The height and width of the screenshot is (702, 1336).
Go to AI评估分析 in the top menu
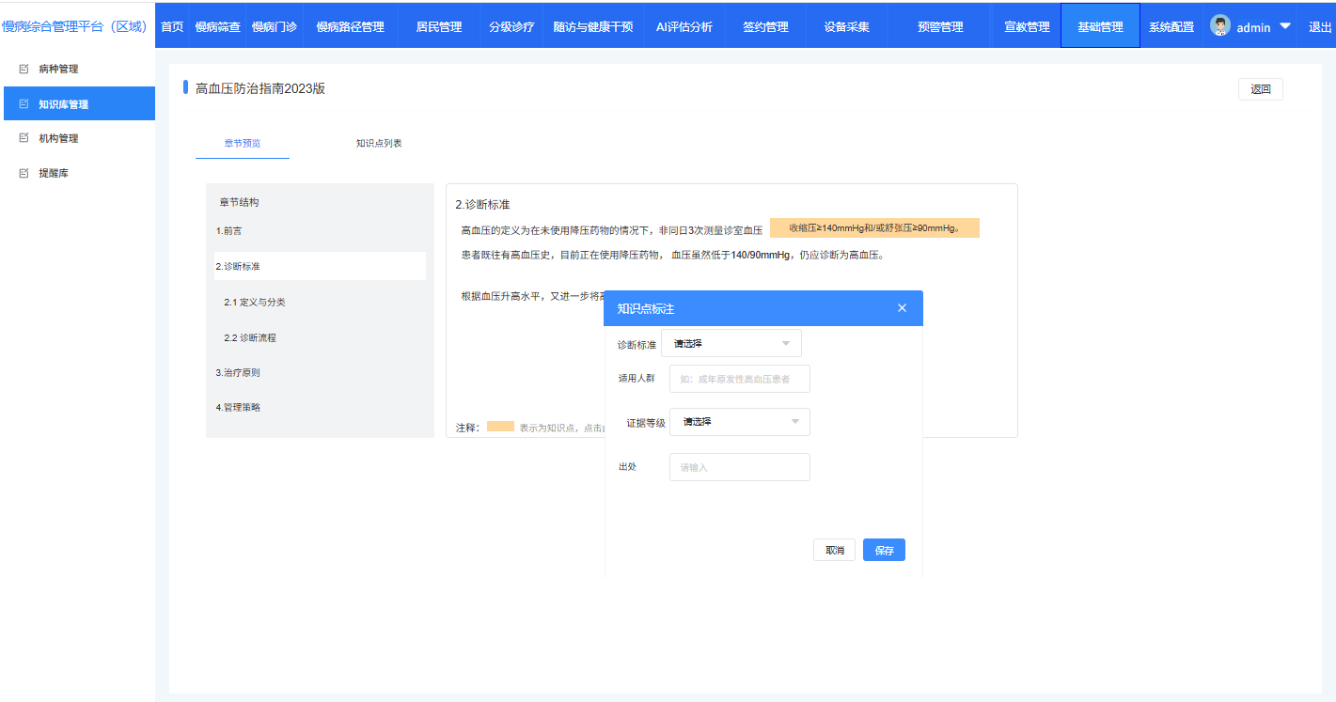tap(684, 26)
